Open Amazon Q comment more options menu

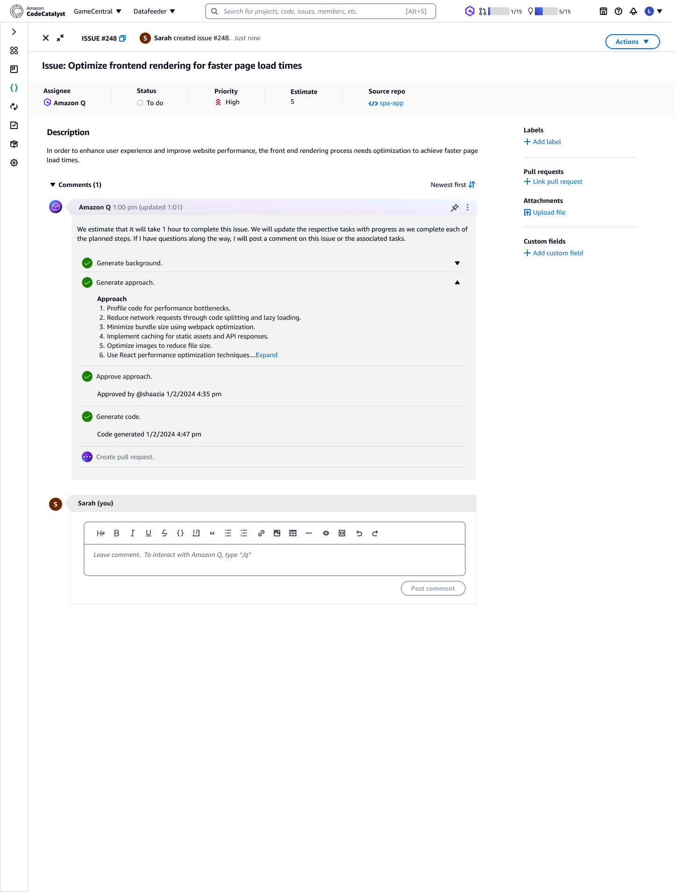pyautogui.click(x=468, y=208)
